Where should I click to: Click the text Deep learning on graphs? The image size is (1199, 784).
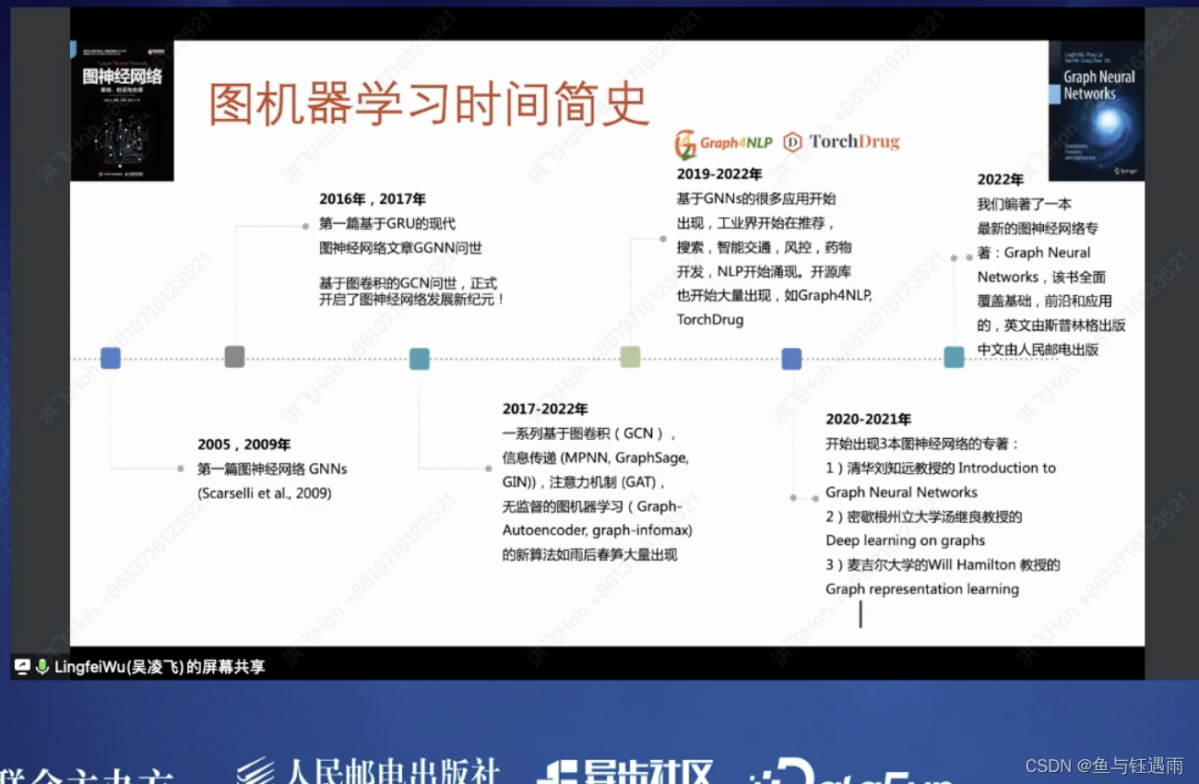point(906,540)
